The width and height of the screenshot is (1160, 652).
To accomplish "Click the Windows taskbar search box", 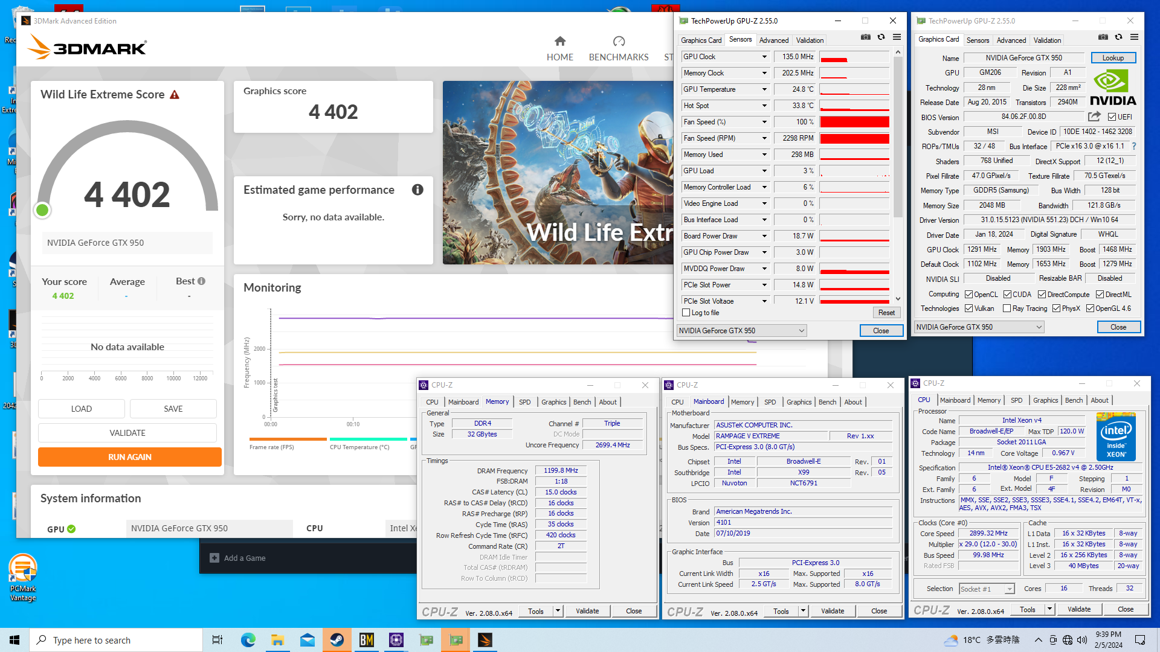I will pyautogui.click(x=116, y=640).
